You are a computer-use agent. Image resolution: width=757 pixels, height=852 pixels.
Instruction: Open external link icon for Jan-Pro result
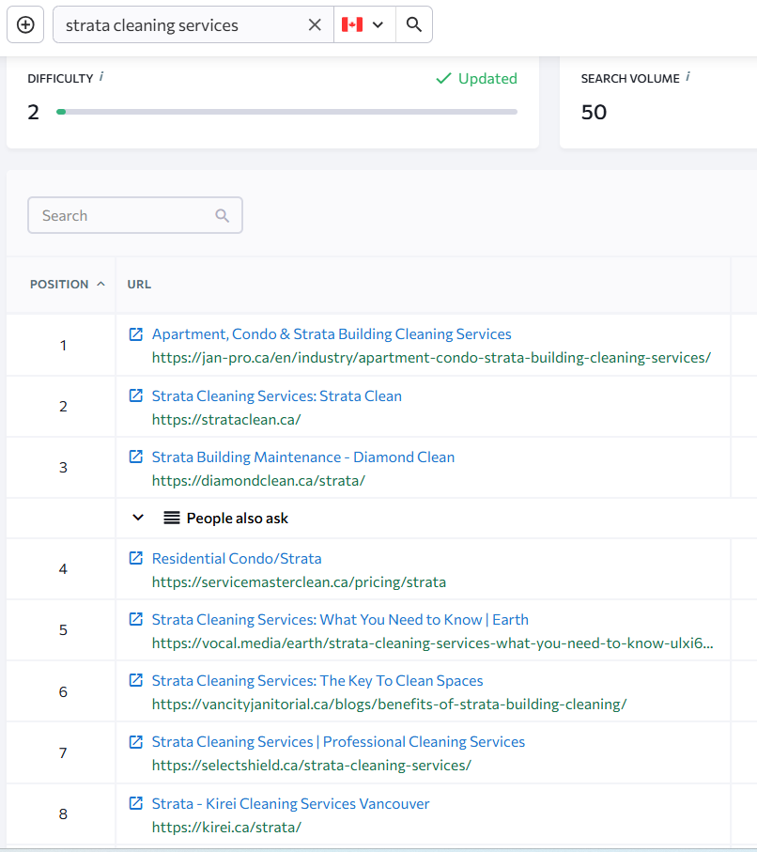[x=136, y=334]
